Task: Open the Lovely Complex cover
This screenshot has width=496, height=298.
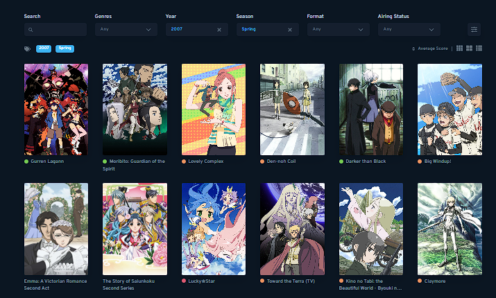Action: pos(214,109)
